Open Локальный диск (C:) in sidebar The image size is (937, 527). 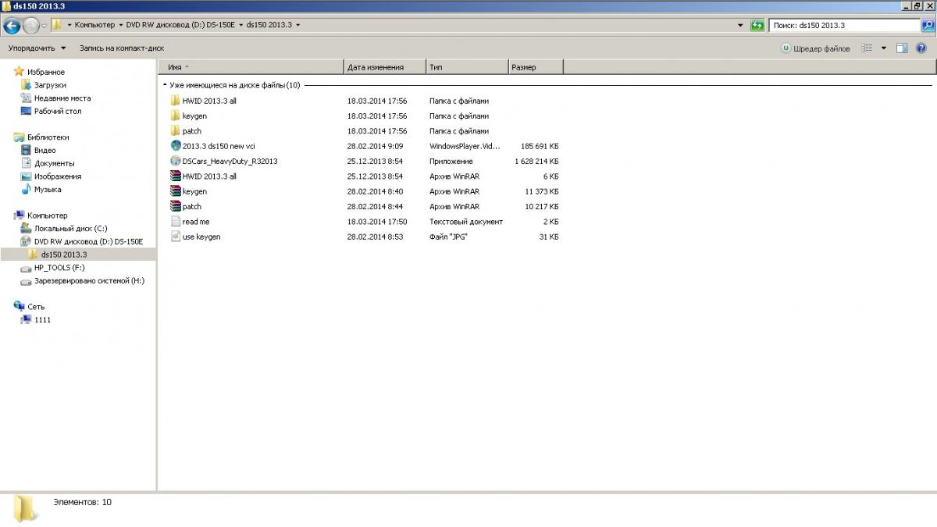(71, 229)
